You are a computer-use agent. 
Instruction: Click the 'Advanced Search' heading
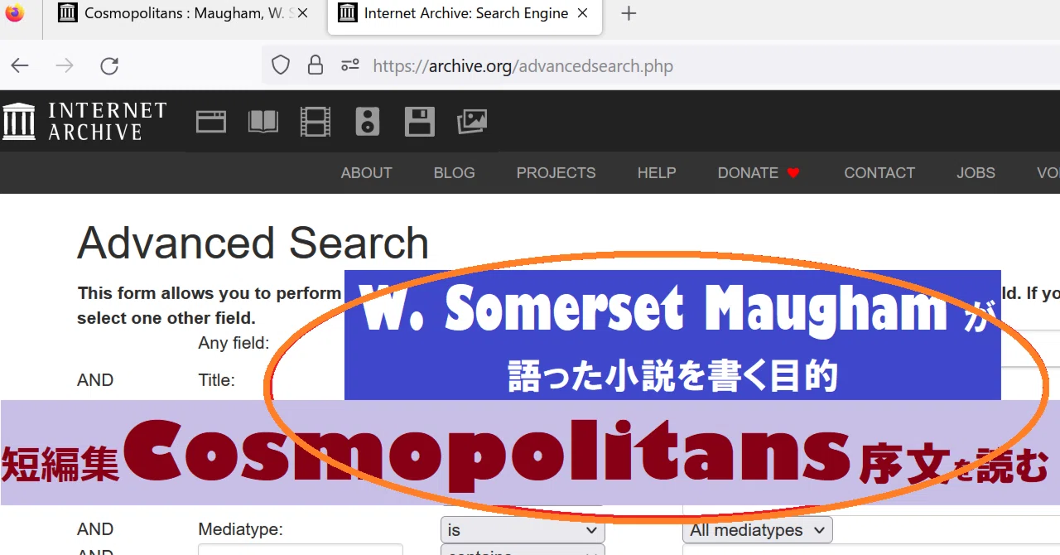(x=253, y=243)
